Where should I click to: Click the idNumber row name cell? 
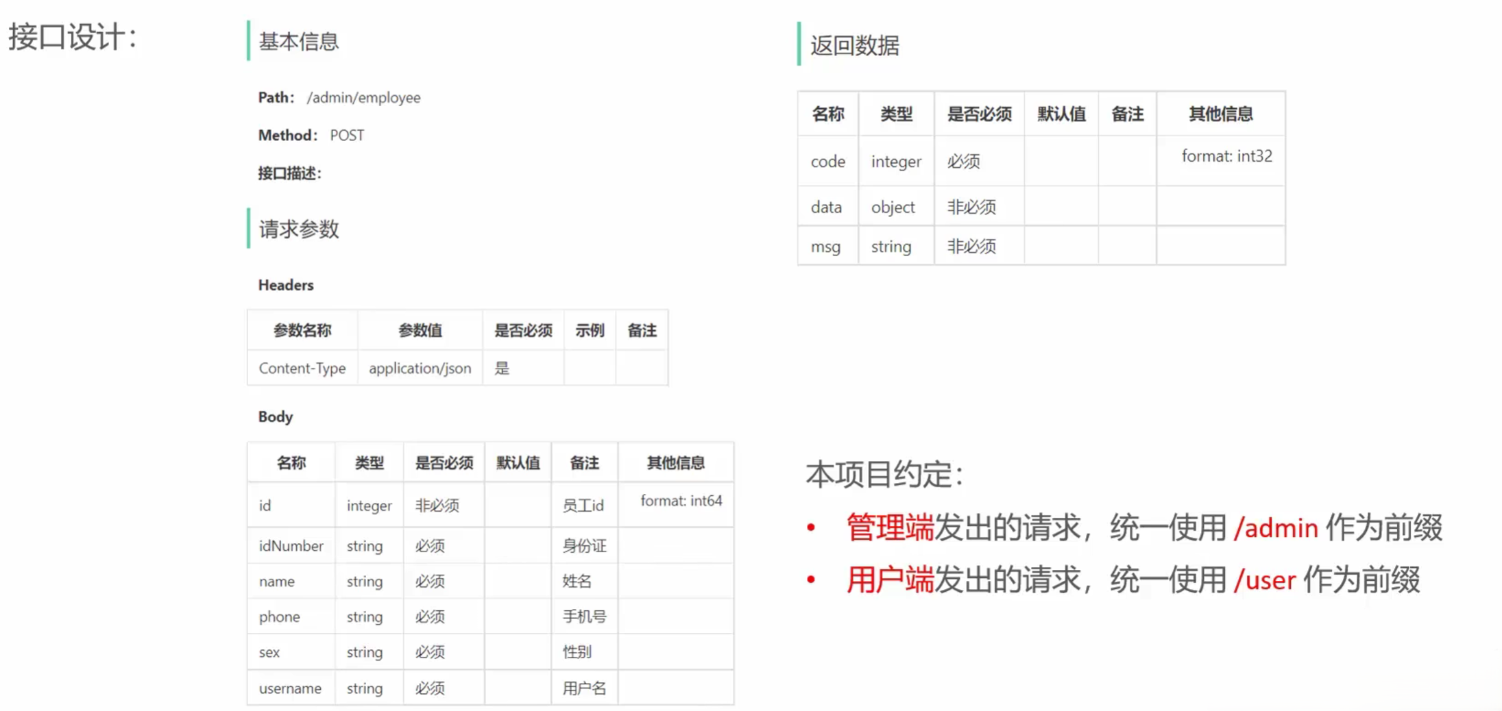[x=291, y=546]
